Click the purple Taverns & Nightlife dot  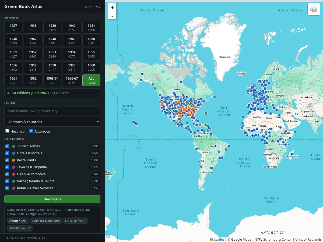[13, 167]
